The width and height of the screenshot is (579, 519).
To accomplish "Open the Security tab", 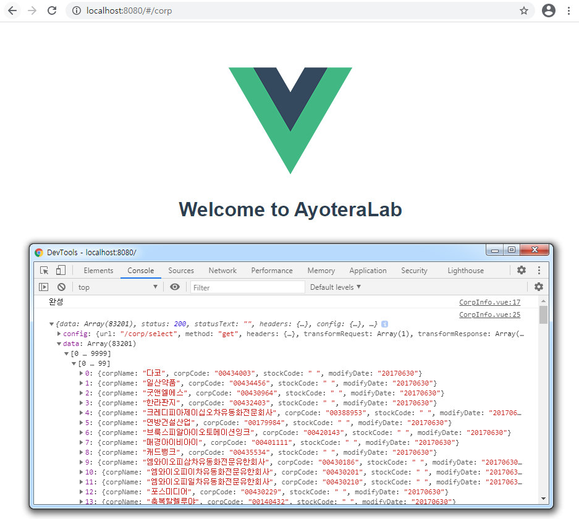I will click(x=414, y=271).
